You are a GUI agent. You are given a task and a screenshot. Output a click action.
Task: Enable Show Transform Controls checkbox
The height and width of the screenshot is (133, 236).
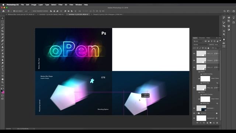pyautogui.click(x=32, y=11)
